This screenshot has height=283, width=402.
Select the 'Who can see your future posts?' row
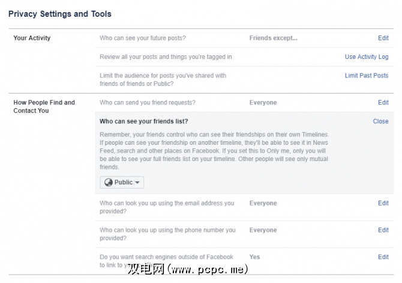[143, 38]
